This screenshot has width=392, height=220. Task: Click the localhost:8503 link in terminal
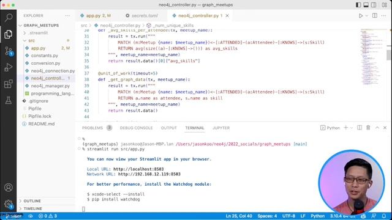click(x=138, y=169)
